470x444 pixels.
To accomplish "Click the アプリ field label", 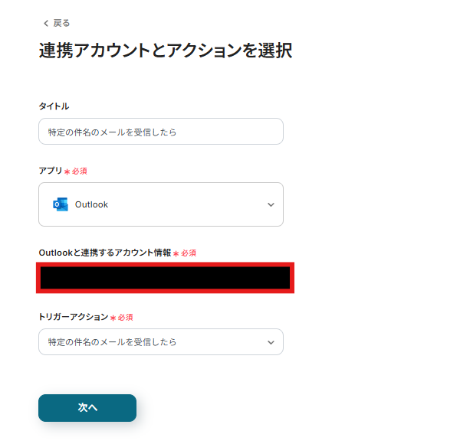I will coord(50,171).
